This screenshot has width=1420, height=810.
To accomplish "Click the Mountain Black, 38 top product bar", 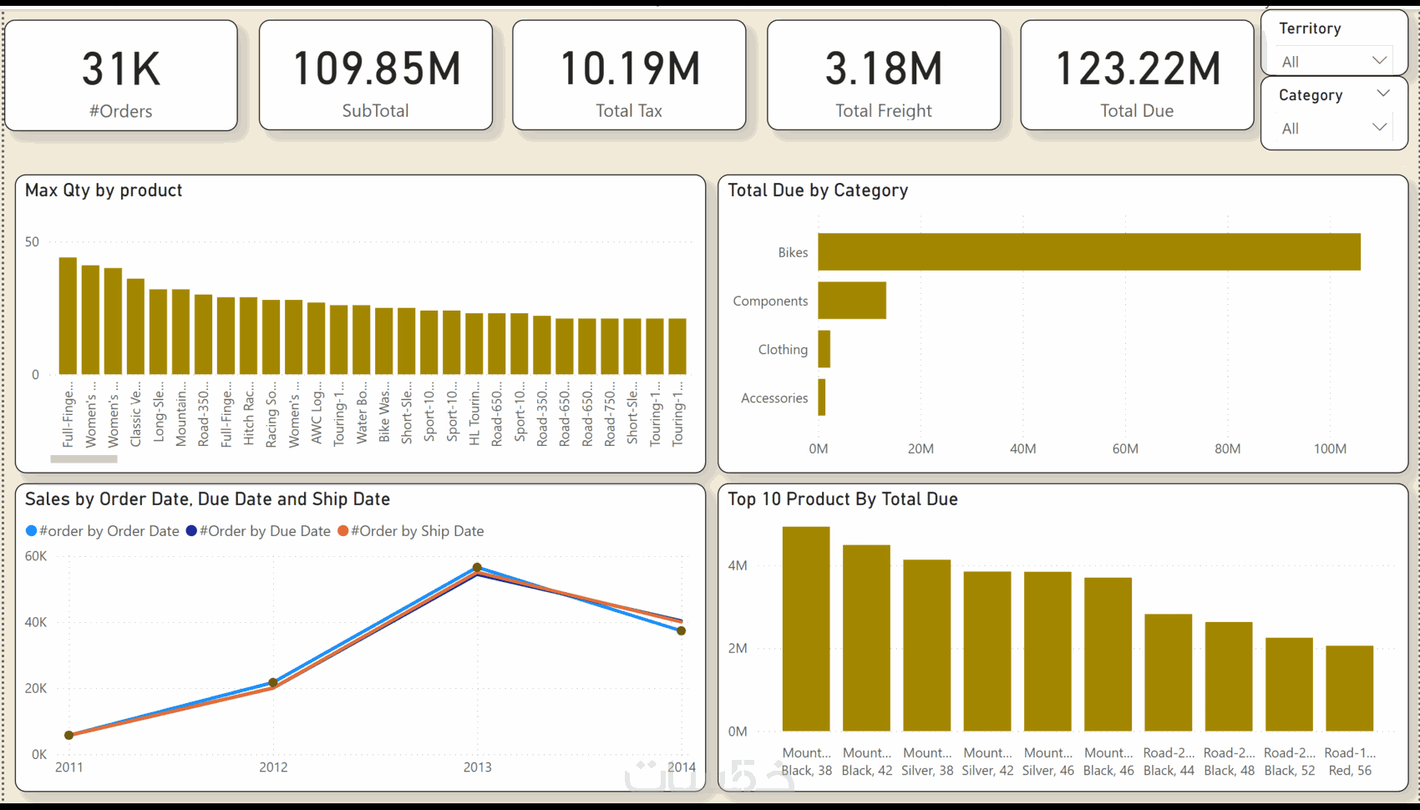I will (x=806, y=629).
